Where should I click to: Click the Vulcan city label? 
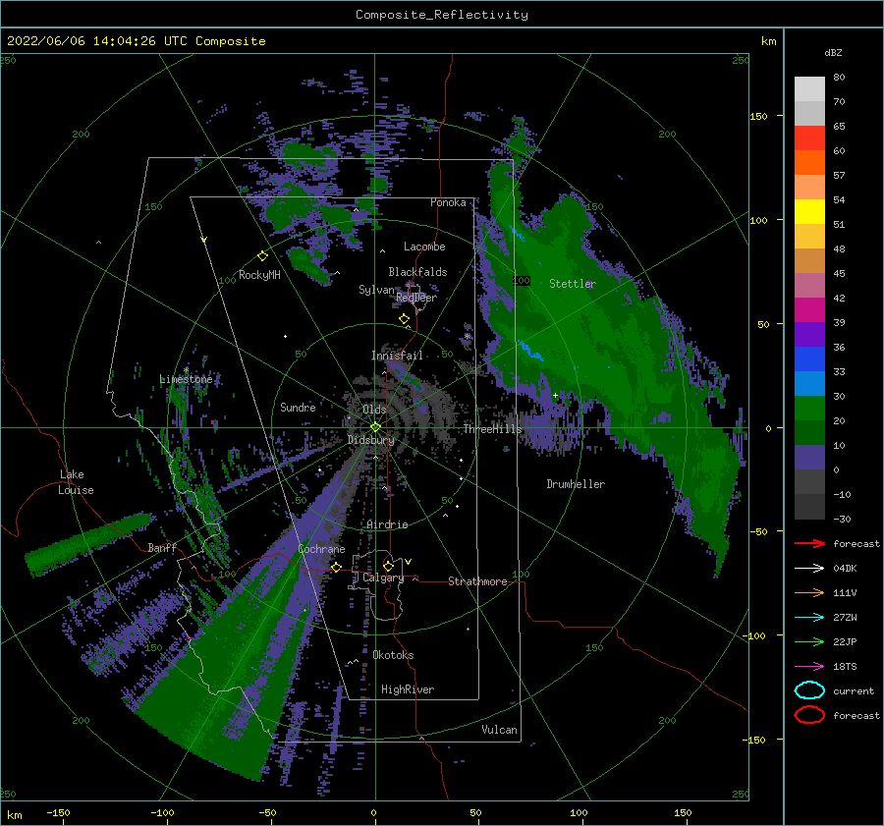[x=500, y=730]
